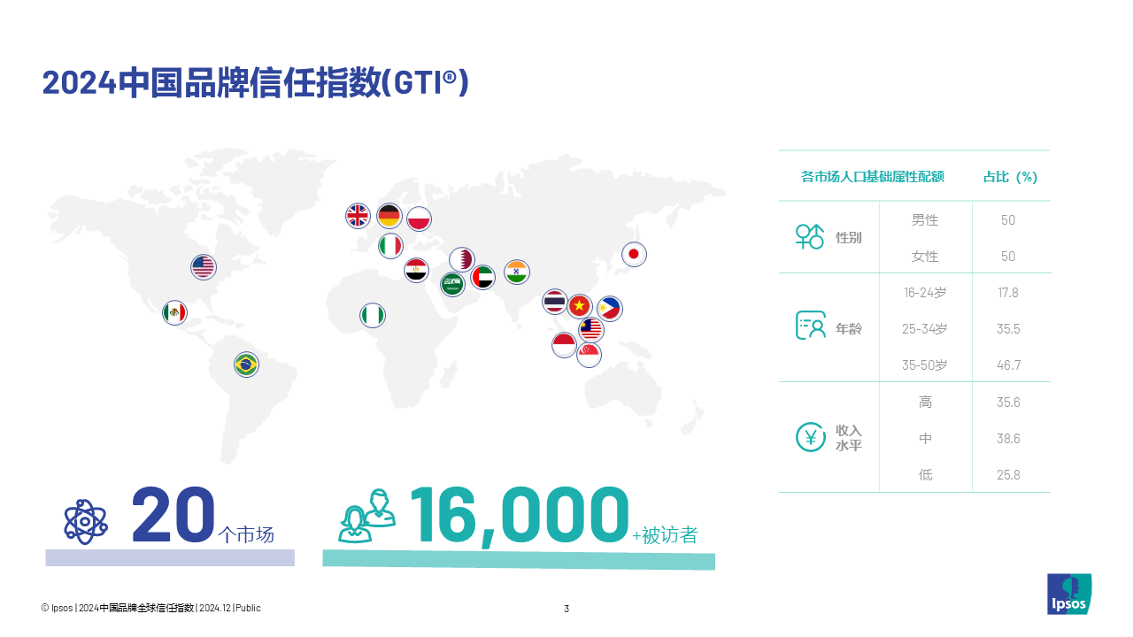Click the gender symbol icon for 性别
This screenshot has height=637, width=1133.
(x=809, y=236)
